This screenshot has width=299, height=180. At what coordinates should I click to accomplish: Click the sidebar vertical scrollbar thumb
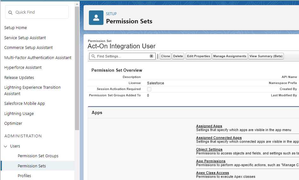click(x=77, y=68)
